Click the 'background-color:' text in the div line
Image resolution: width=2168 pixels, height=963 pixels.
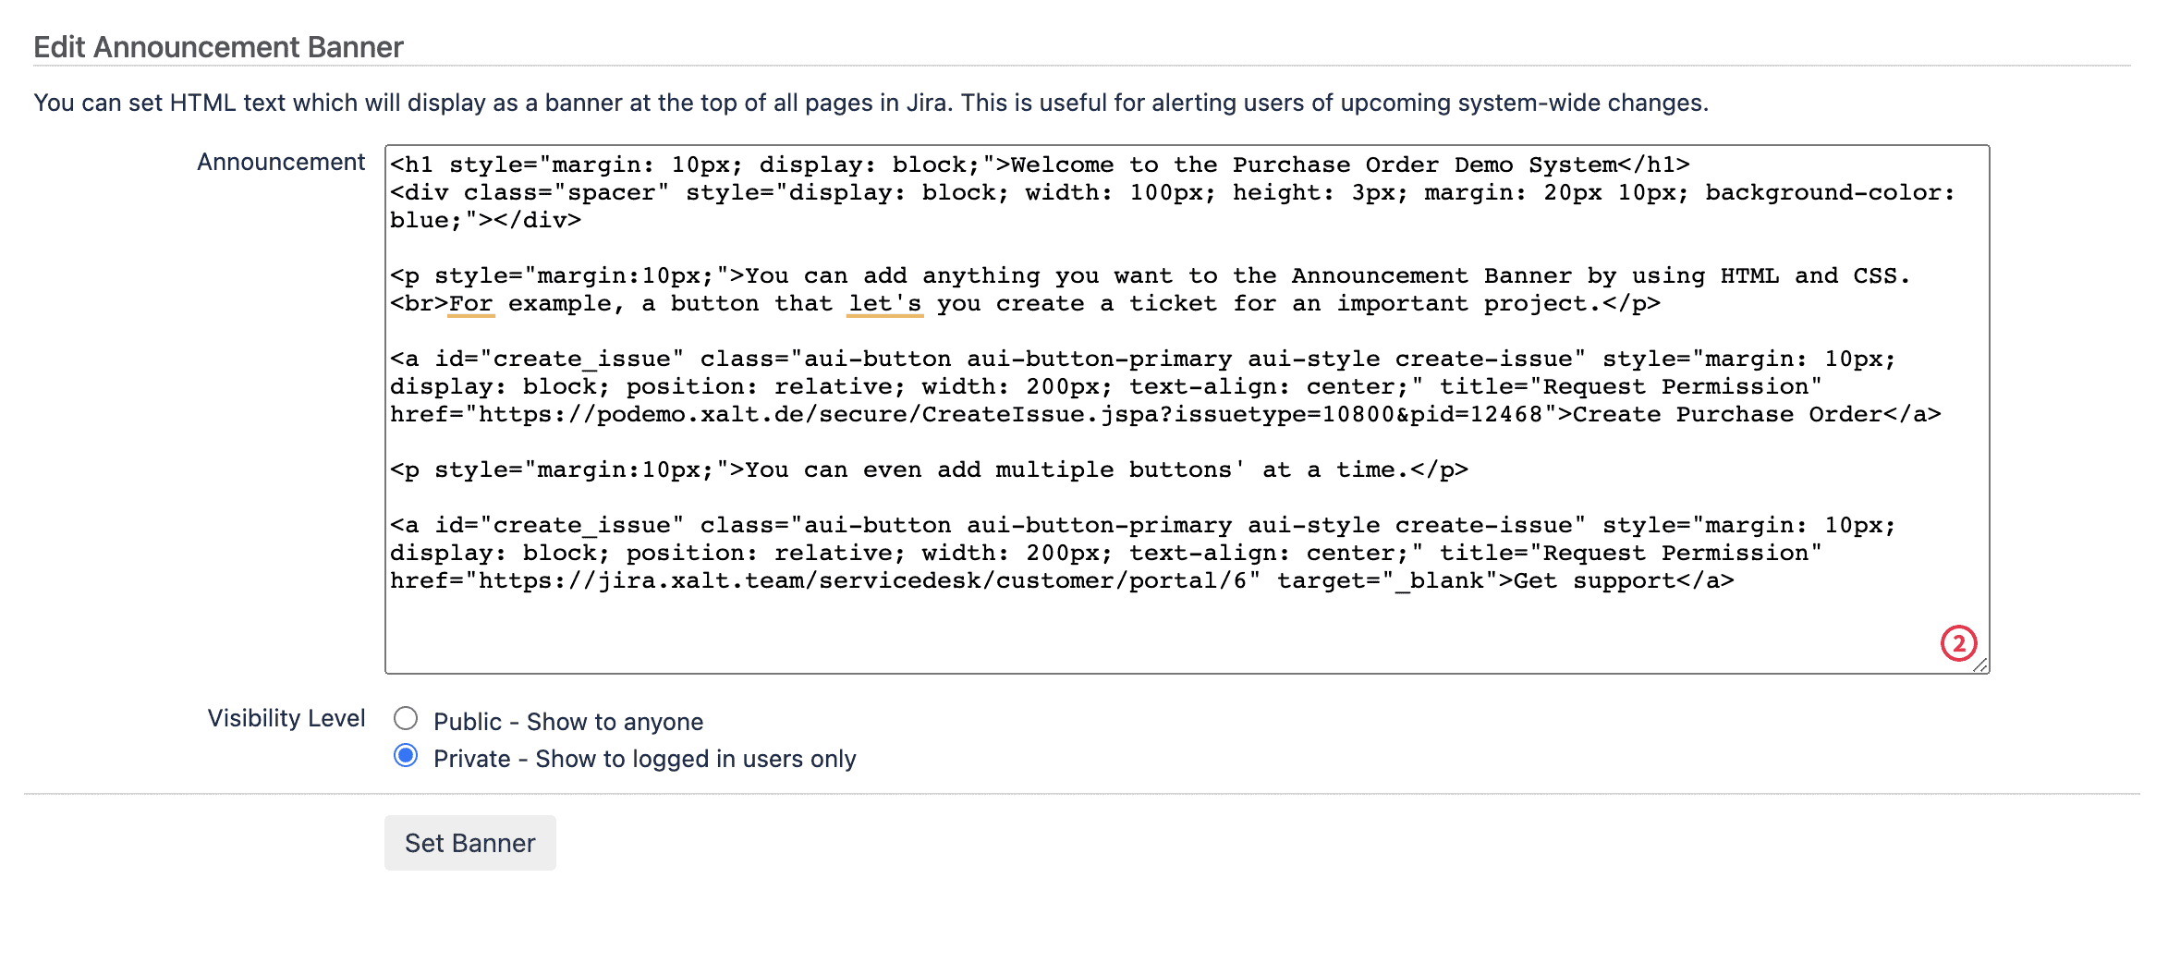pos(1830,193)
